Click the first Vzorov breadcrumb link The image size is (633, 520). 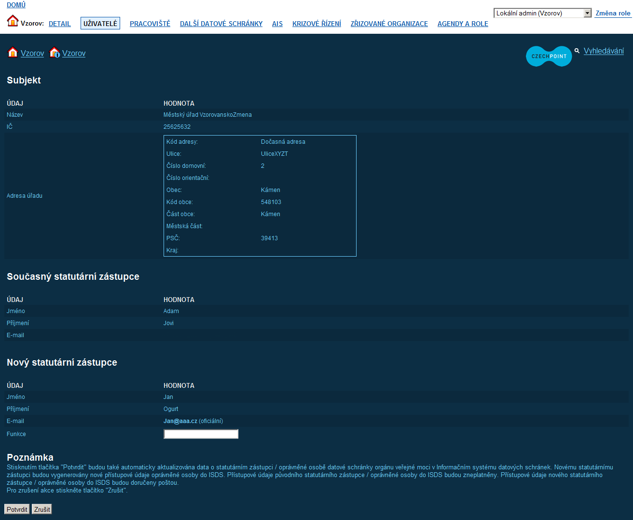click(x=32, y=53)
